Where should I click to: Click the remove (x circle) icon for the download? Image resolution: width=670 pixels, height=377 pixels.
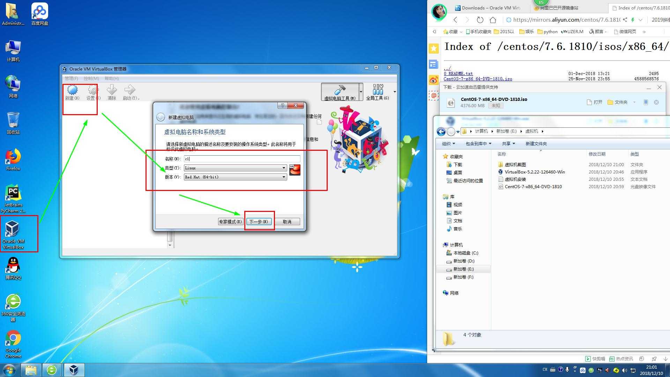click(656, 102)
